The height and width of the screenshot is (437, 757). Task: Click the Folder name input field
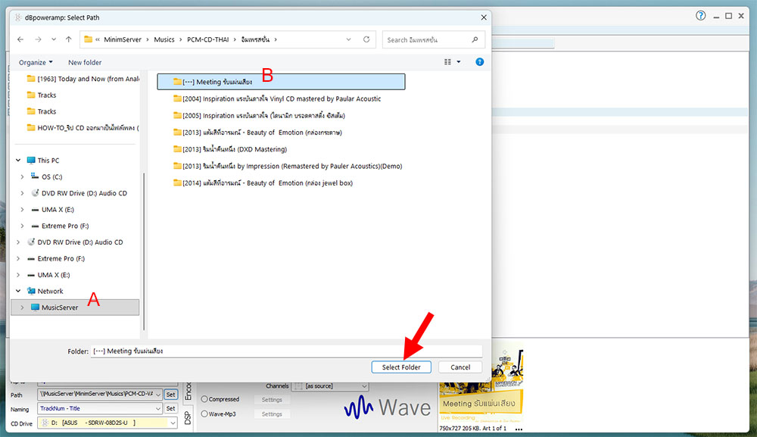point(285,351)
